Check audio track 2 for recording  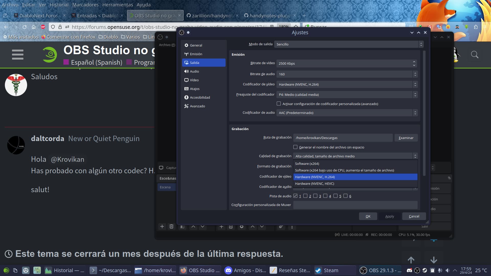306,196
